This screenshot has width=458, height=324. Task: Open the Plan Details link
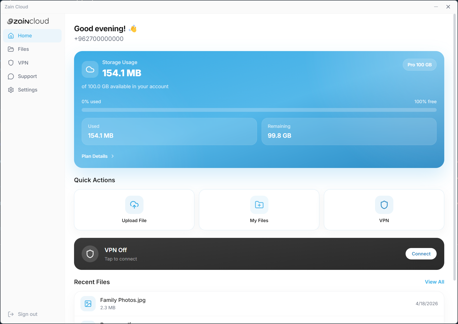pyautogui.click(x=98, y=156)
